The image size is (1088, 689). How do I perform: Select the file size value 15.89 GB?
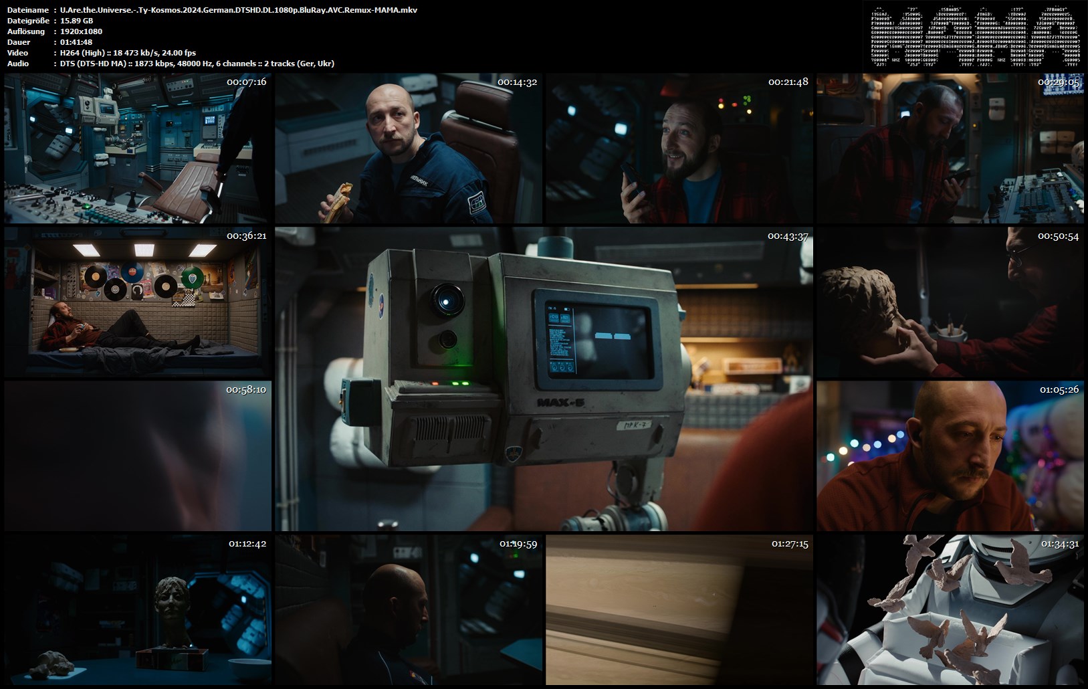pyautogui.click(x=76, y=21)
